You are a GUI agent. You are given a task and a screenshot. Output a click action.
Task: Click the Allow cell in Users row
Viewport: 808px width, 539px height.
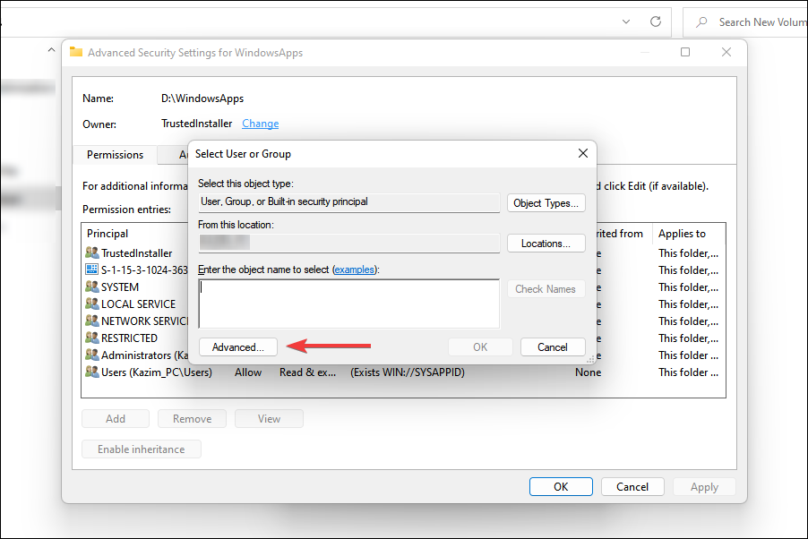(248, 372)
